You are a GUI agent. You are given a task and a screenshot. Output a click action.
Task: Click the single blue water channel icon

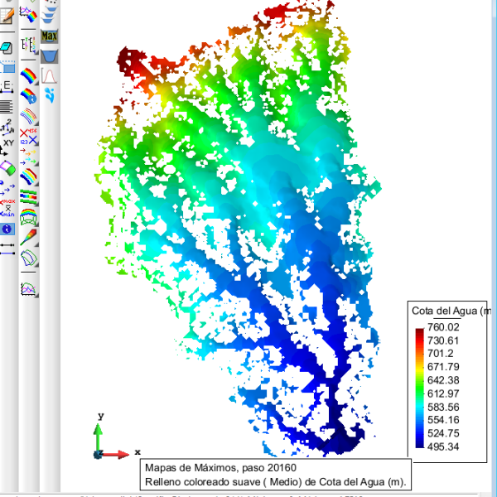point(49,56)
